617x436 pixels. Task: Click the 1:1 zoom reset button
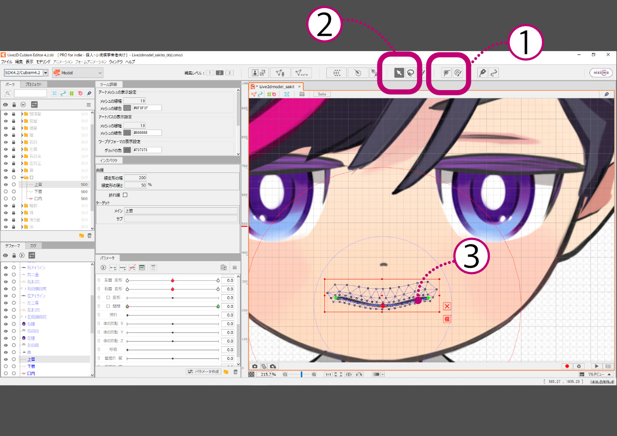(x=328, y=374)
